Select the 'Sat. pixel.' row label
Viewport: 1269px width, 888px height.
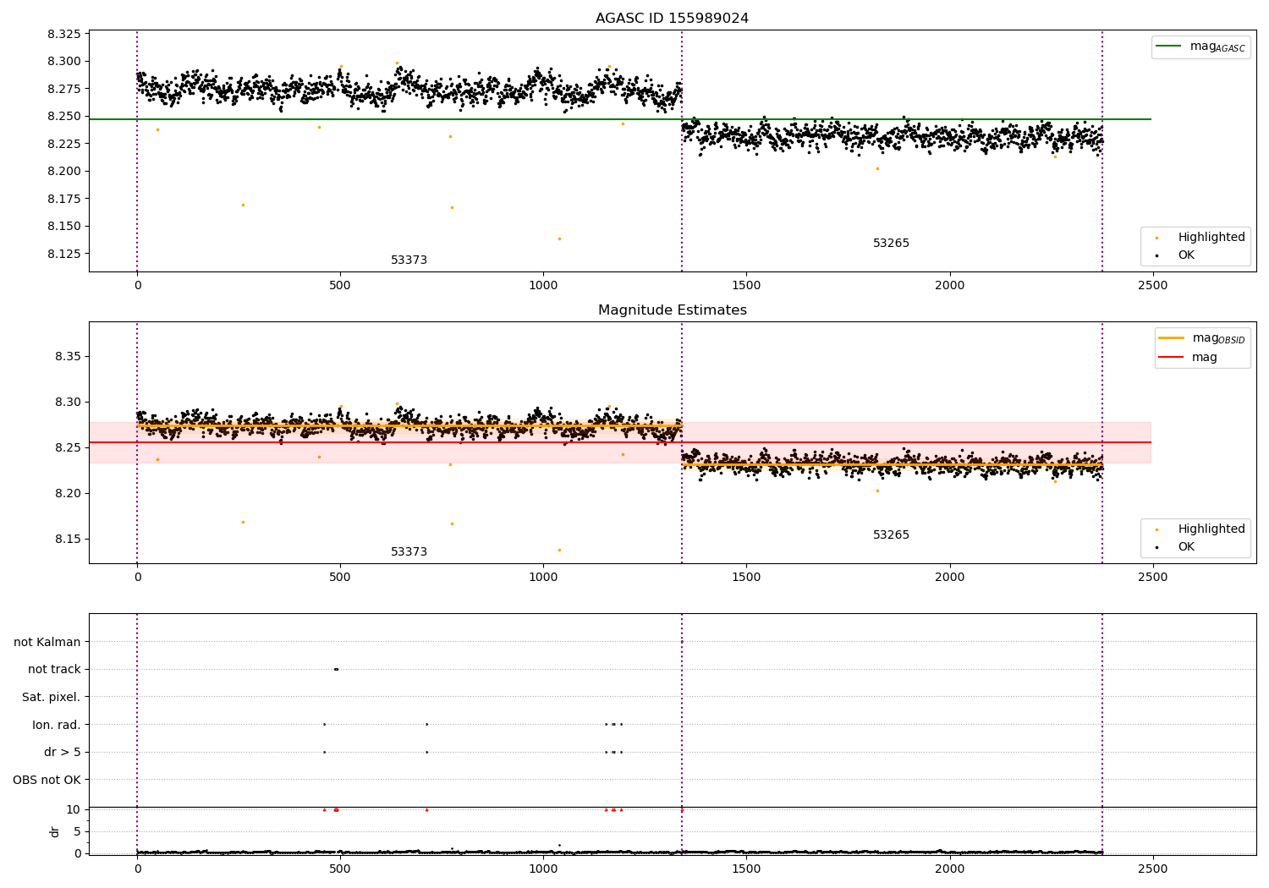[51, 697]
